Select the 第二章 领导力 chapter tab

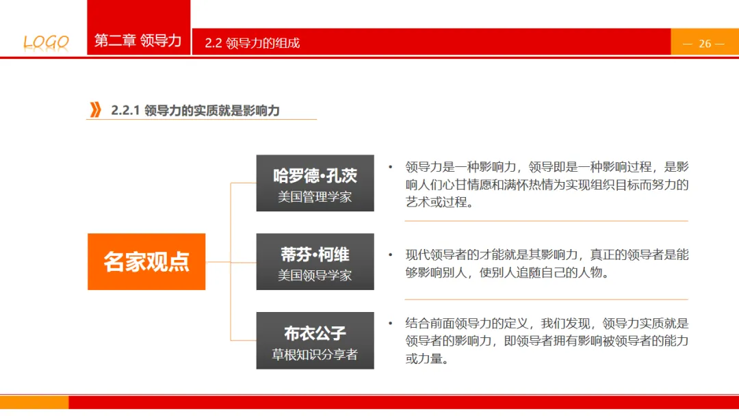click(138, 27)
